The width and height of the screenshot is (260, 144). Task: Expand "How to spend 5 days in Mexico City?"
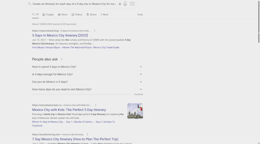coord(87,67)
